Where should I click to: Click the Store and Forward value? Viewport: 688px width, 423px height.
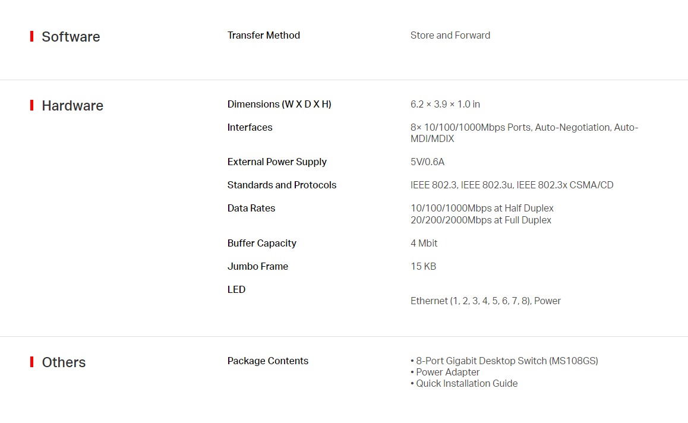[450, 35]
